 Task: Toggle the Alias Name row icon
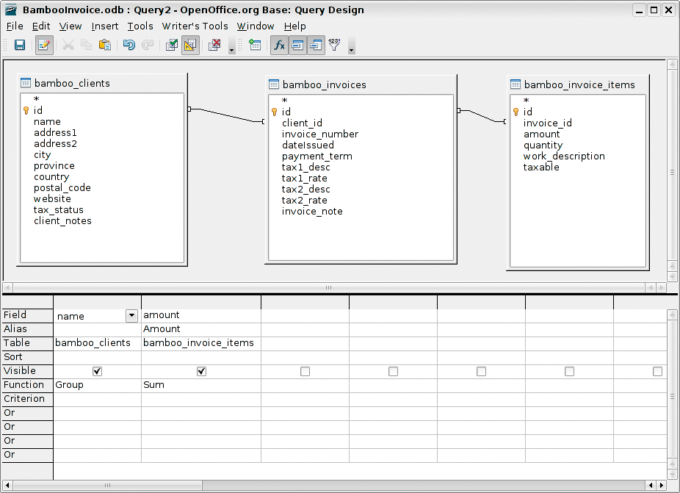pyautogui.click(x=316, y=45)
